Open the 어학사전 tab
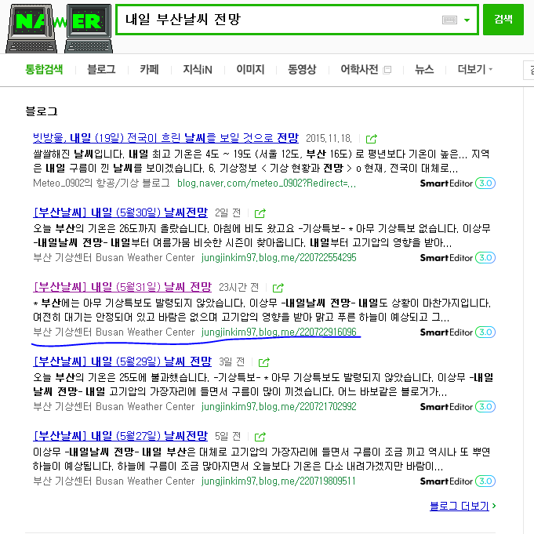This screenshot has height=534, width=534. pos(359,70)
